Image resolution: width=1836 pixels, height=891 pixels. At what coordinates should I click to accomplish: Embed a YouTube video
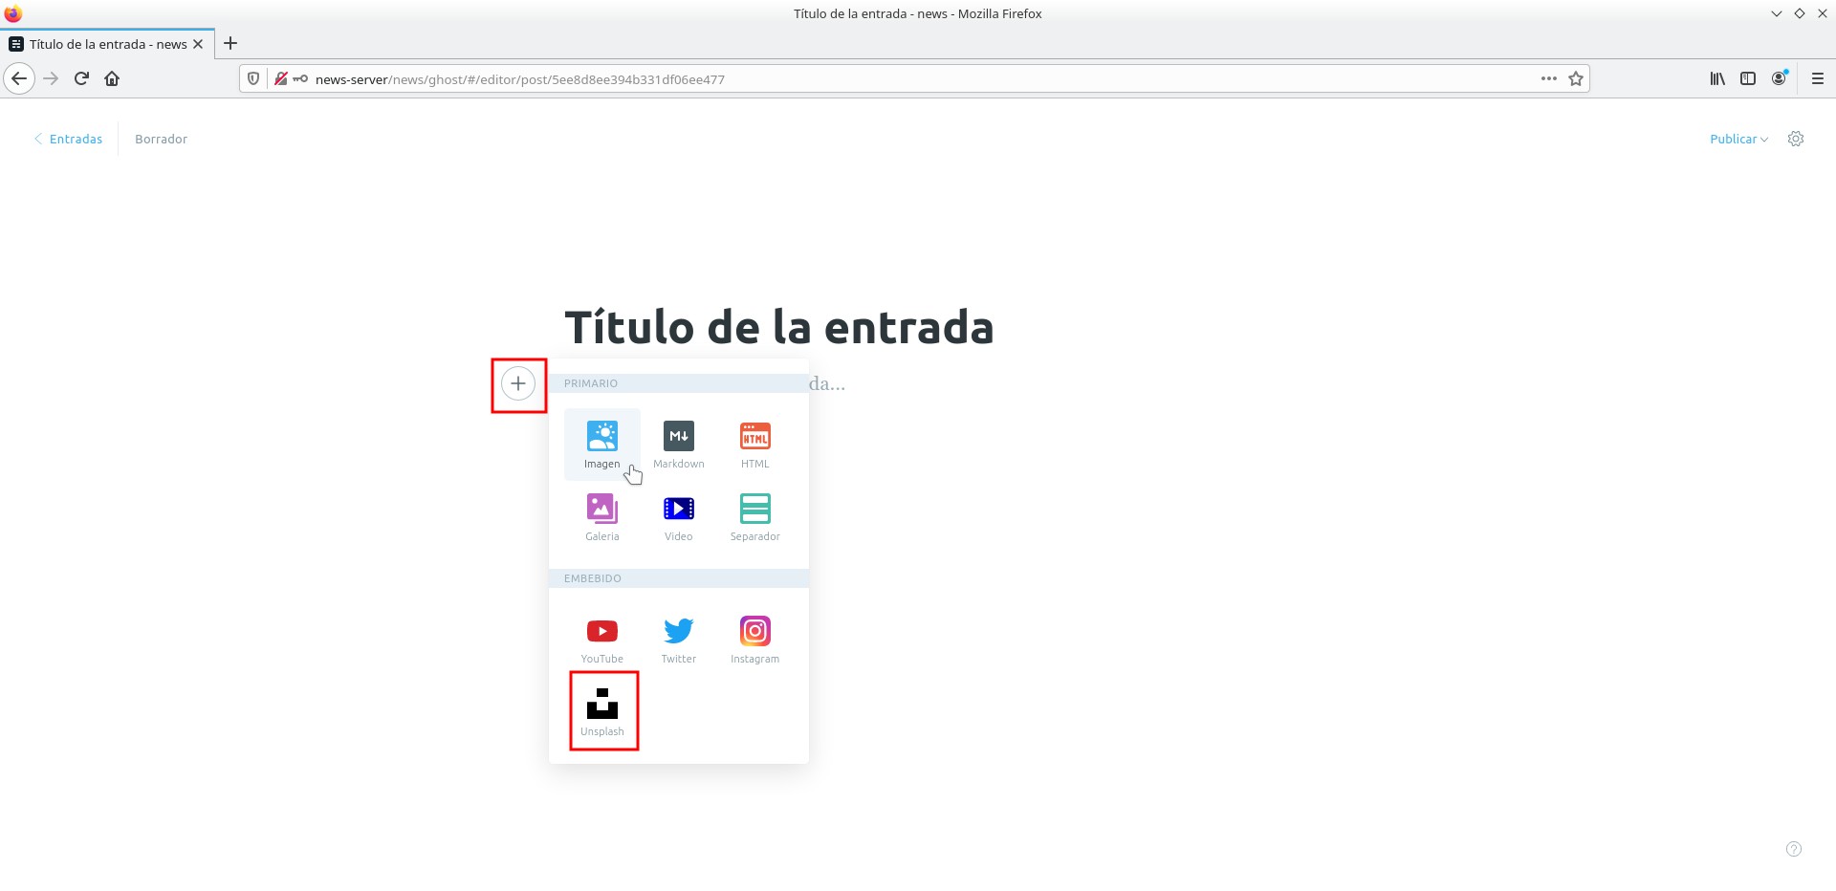tap(601, 639)
